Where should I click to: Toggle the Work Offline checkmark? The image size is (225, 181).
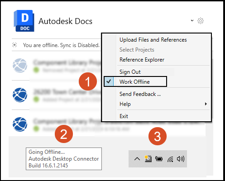(x=109, y=81)
